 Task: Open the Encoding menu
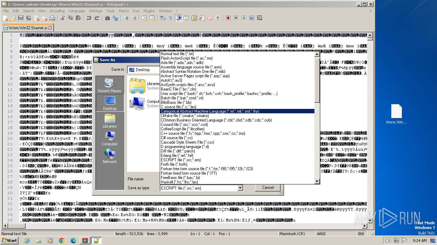[57, 11]
